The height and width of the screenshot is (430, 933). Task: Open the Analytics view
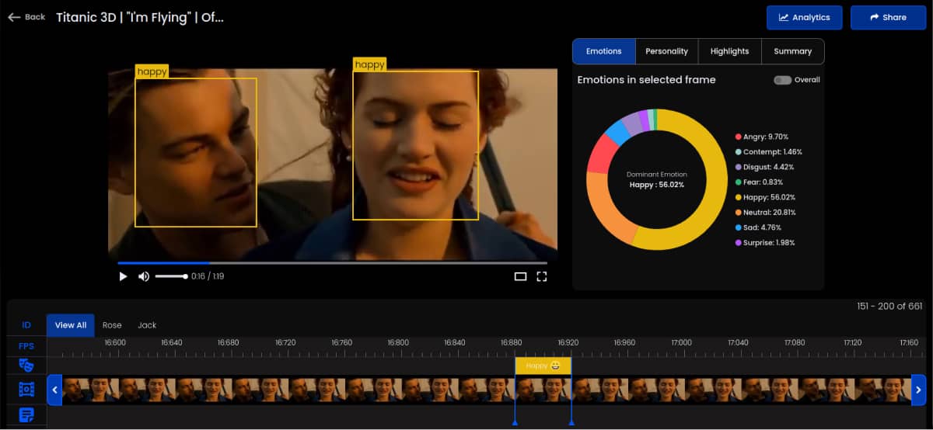point(804,18)
